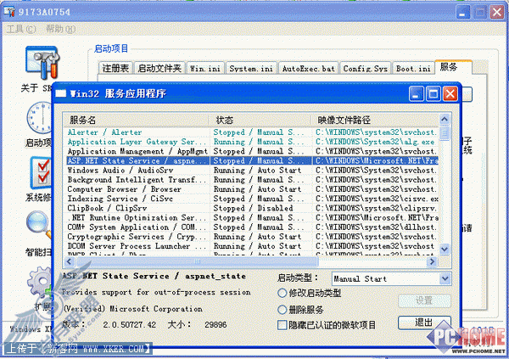Close the Win32 service dialog

point(450,94)
